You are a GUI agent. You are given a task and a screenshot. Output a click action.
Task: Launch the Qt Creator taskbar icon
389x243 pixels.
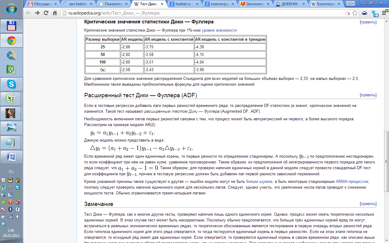[x=12, y=70]
